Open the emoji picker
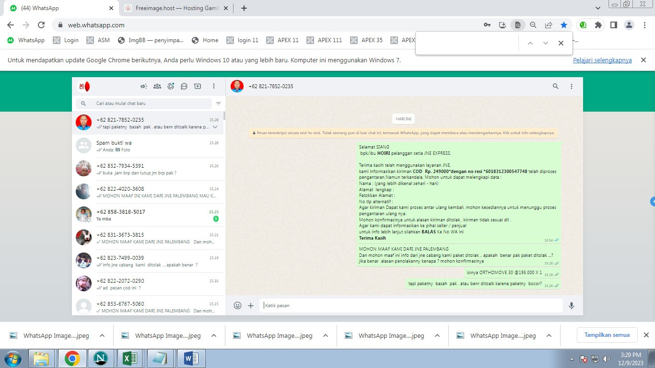This screenshot has height=368, width=655. point(237,305)
